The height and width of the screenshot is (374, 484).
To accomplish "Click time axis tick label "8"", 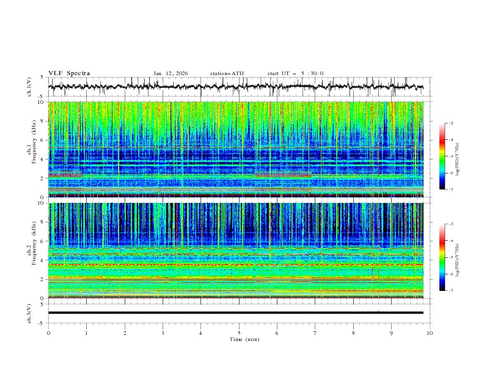I will (353, 333).
